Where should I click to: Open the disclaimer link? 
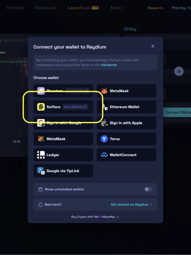(109, 65)
